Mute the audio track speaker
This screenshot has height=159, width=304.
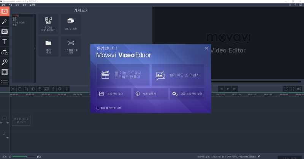pyautogui.click(x=7, y=138)
